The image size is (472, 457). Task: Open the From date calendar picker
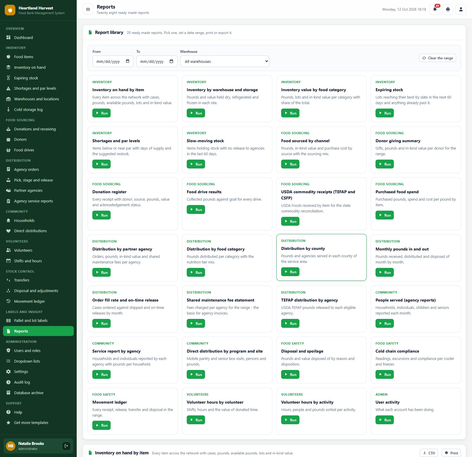point(128,61)
